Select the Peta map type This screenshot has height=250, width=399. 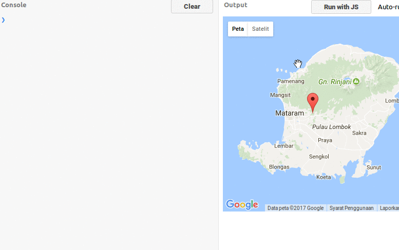click(x=238, y=29)
